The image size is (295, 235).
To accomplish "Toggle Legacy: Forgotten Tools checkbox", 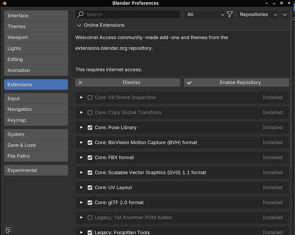I will coord(90,233).
